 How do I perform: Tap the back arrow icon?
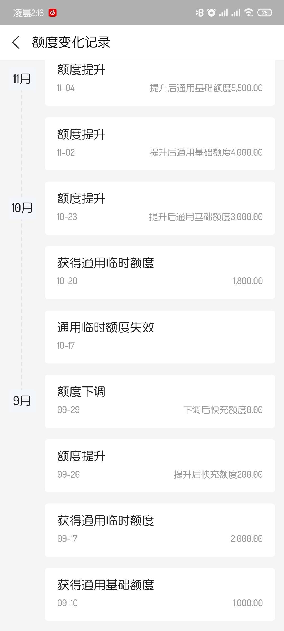click(x=16, y=42)
